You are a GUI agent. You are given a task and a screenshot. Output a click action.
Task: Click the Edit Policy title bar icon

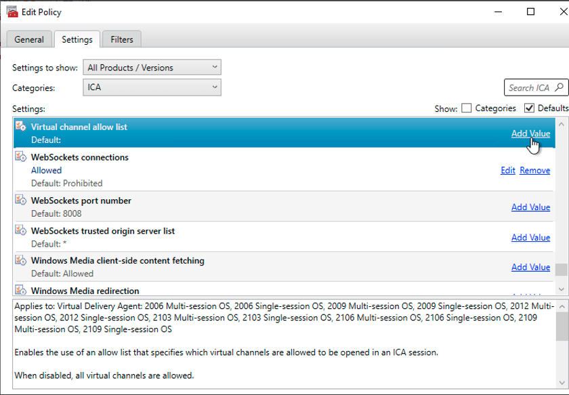tap(12, 12)
